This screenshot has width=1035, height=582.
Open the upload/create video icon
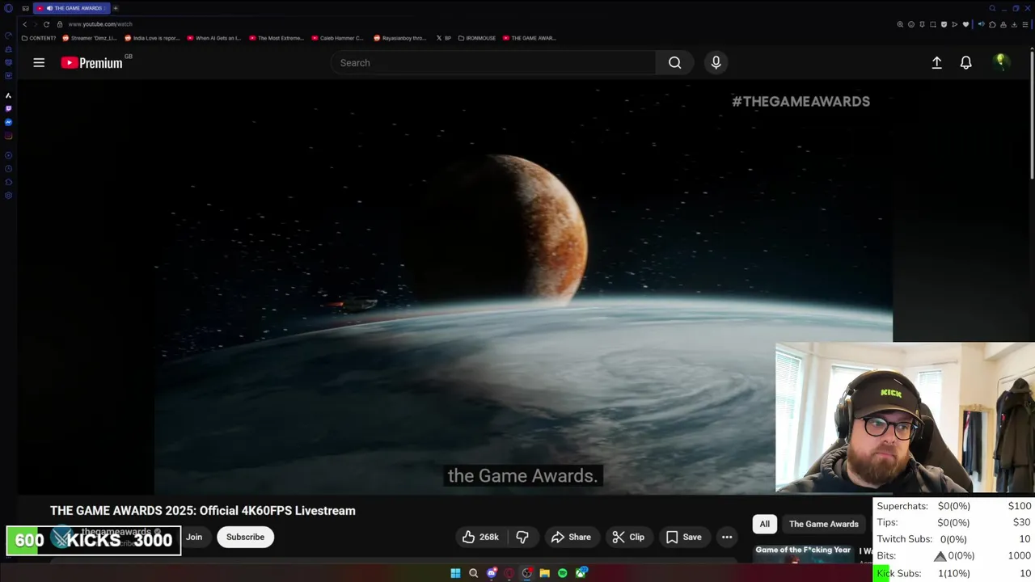[x=936, y=62]
